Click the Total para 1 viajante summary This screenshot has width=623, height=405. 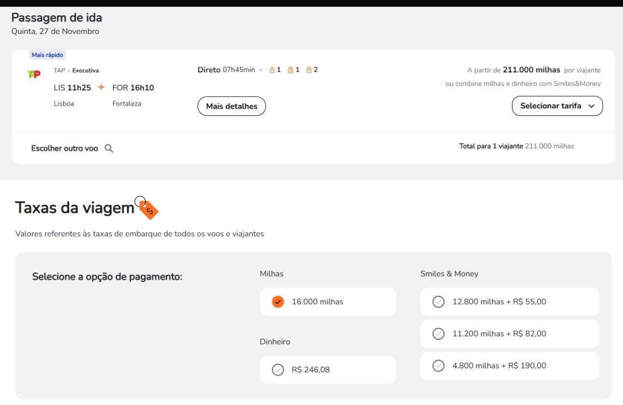(516, 146)
